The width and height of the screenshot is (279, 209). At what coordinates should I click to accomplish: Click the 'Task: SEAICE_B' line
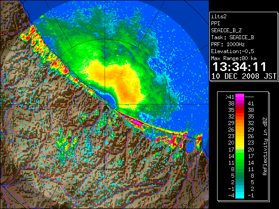[232, 37]
